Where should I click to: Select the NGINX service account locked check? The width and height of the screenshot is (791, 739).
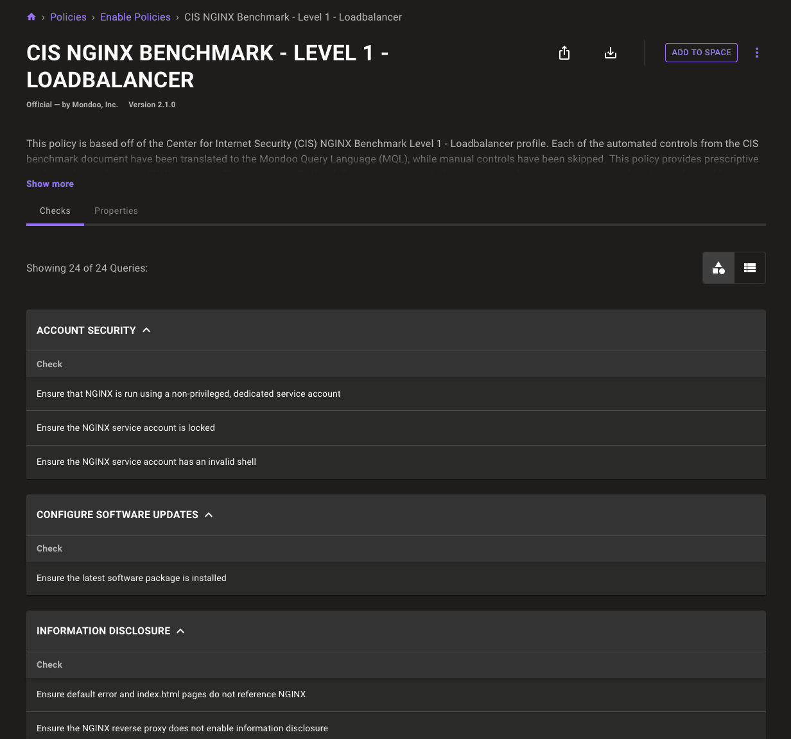[x=126, y=428]
